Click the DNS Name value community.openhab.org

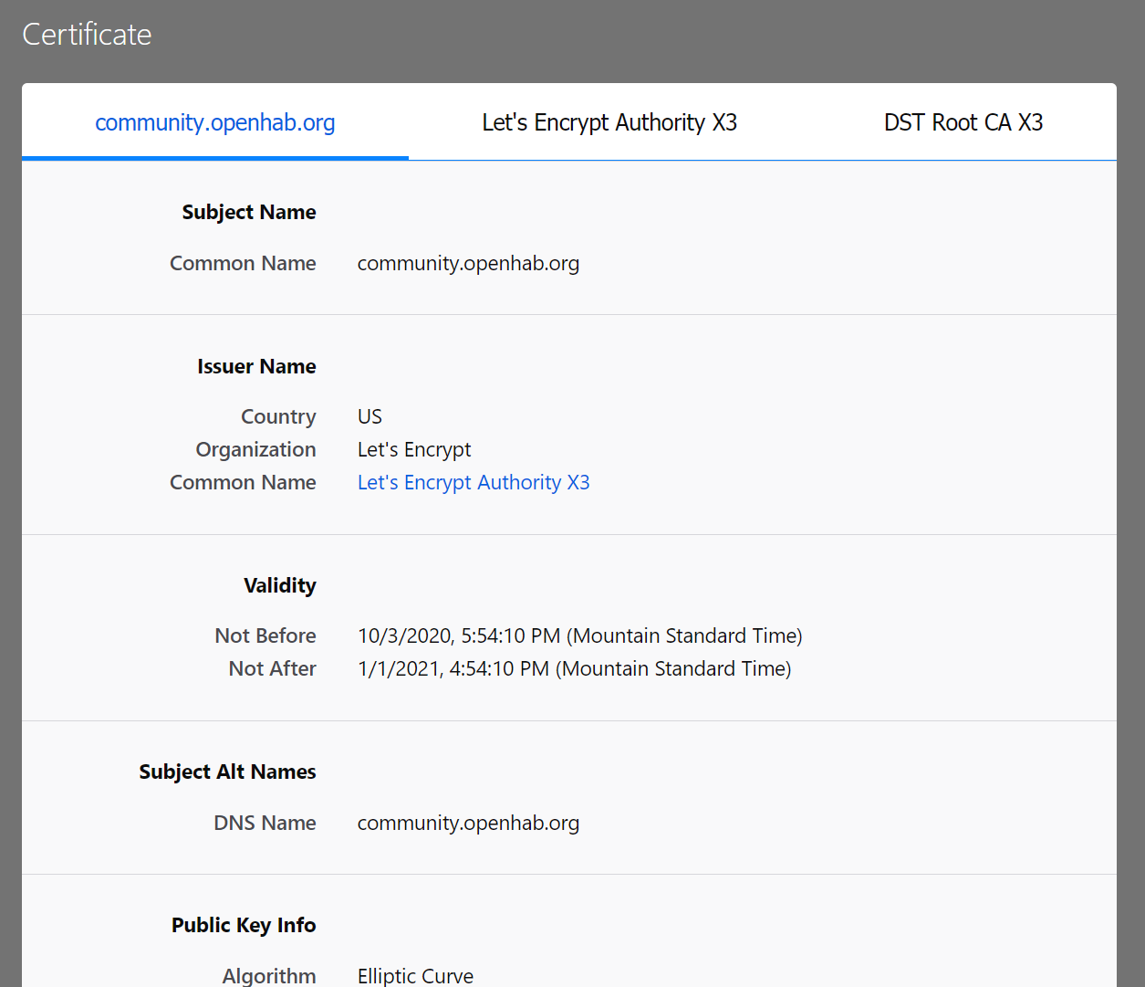(467, 823)
